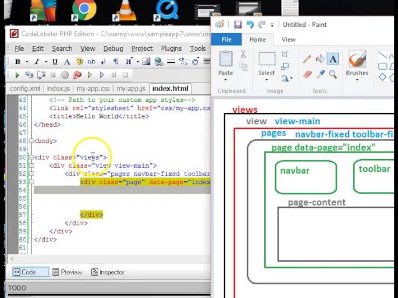398x298 pixels.
Task: Collapse the views div fold on line 50
Action: (x=32, y=157)
